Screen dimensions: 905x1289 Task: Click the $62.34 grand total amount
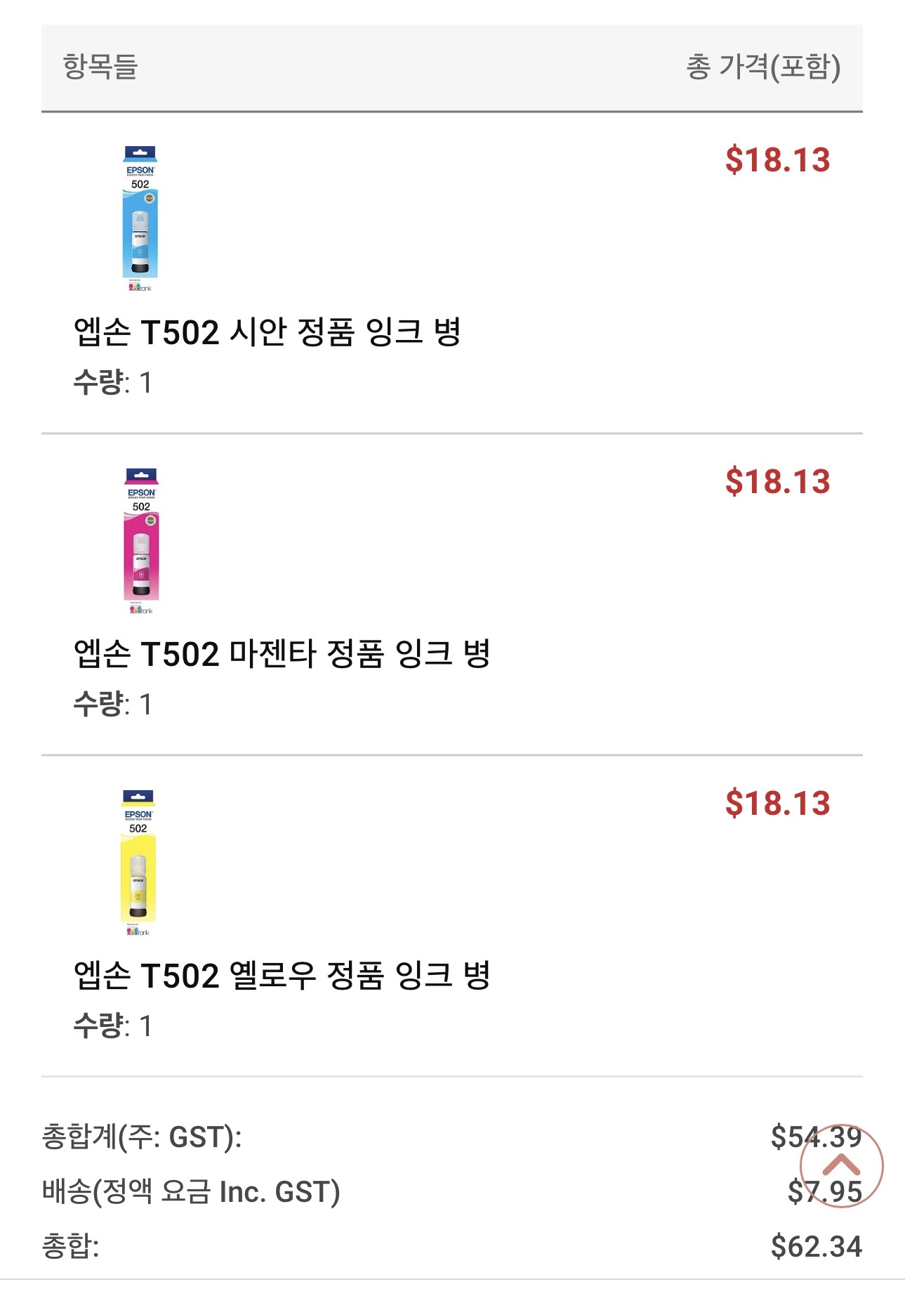(816, 1247)
